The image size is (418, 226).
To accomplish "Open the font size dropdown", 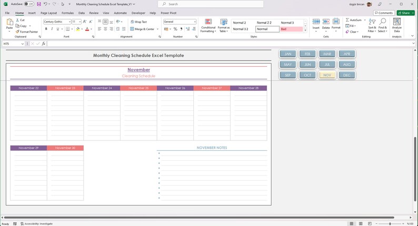I will (79, 22).
